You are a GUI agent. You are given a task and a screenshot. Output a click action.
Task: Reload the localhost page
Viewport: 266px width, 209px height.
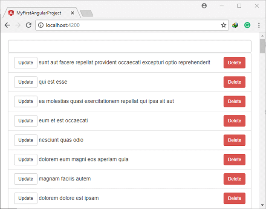[x=29, y=25]
